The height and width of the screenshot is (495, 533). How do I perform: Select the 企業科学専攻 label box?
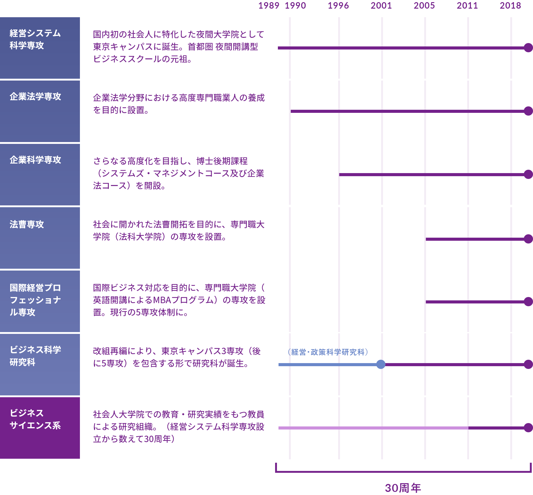click(40, 175)
